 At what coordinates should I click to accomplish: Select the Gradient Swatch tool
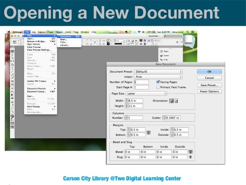(x=12, y=95)
